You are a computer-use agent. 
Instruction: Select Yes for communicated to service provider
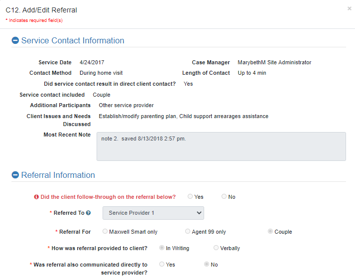(x=161, y=265)
